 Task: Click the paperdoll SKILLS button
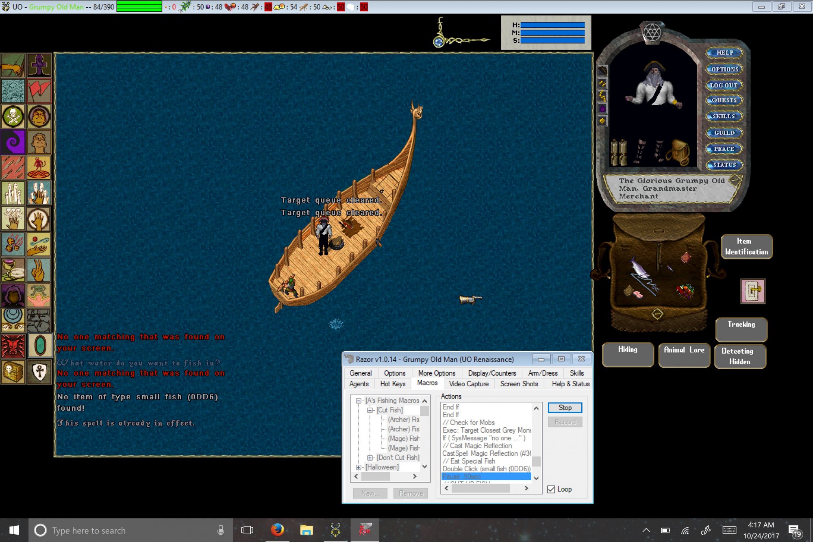pyautogui.click(x=724, y=116)
